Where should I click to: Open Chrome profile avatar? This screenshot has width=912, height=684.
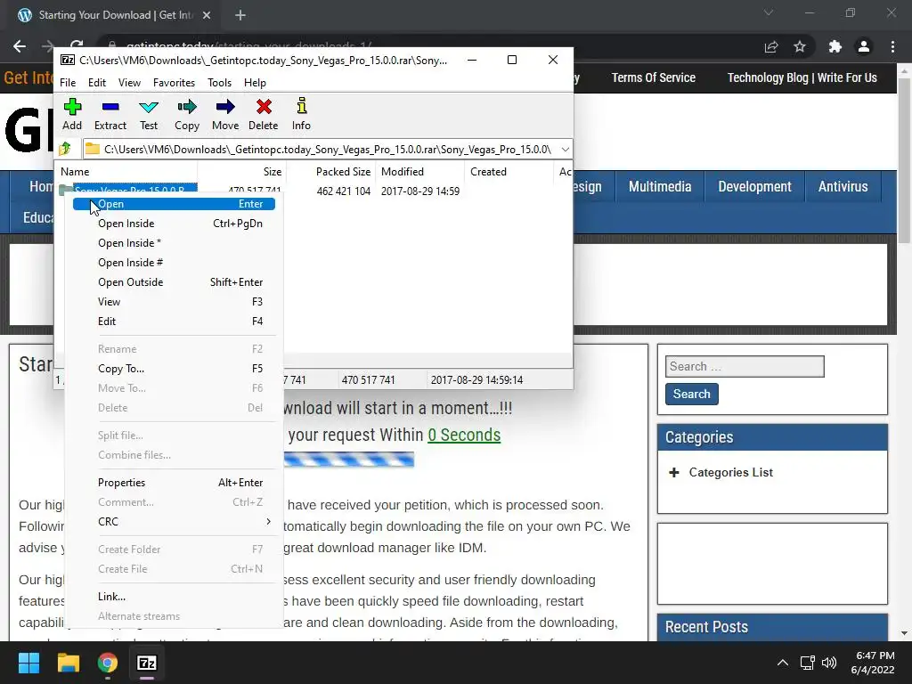coord(864,46)
